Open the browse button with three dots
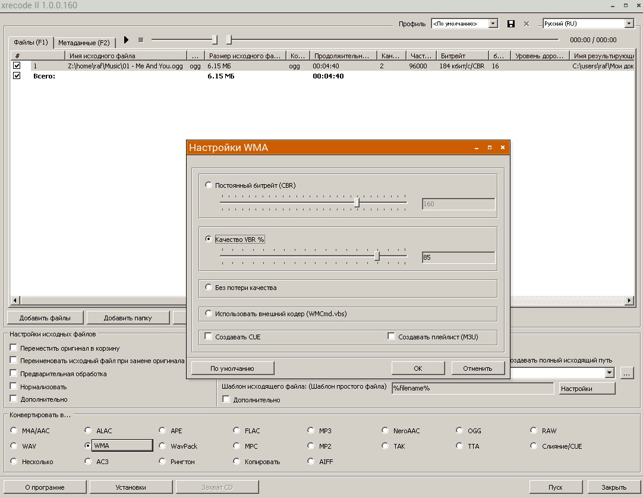The height and width of the screenshot is (498, 643). click(x=627, y=373)
